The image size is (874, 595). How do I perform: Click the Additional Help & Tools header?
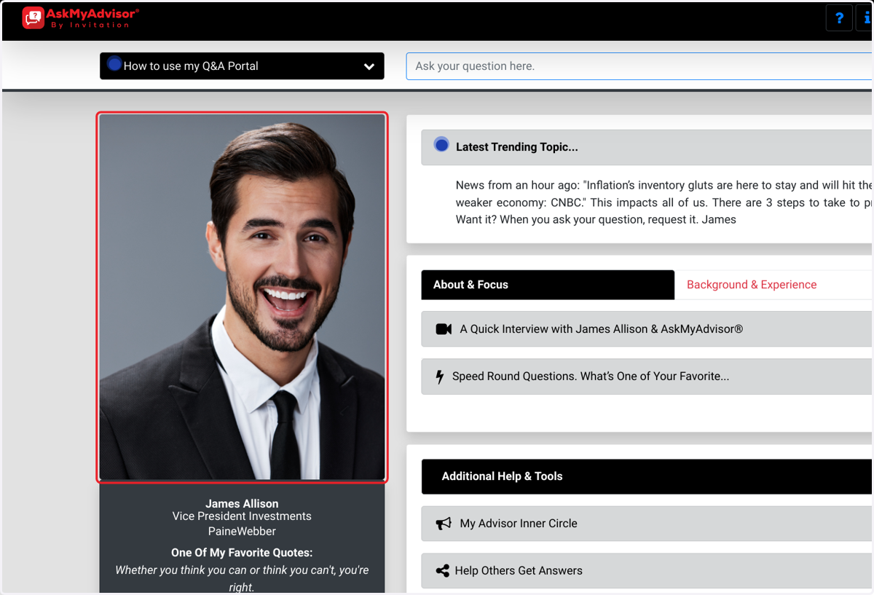point(647,476)
